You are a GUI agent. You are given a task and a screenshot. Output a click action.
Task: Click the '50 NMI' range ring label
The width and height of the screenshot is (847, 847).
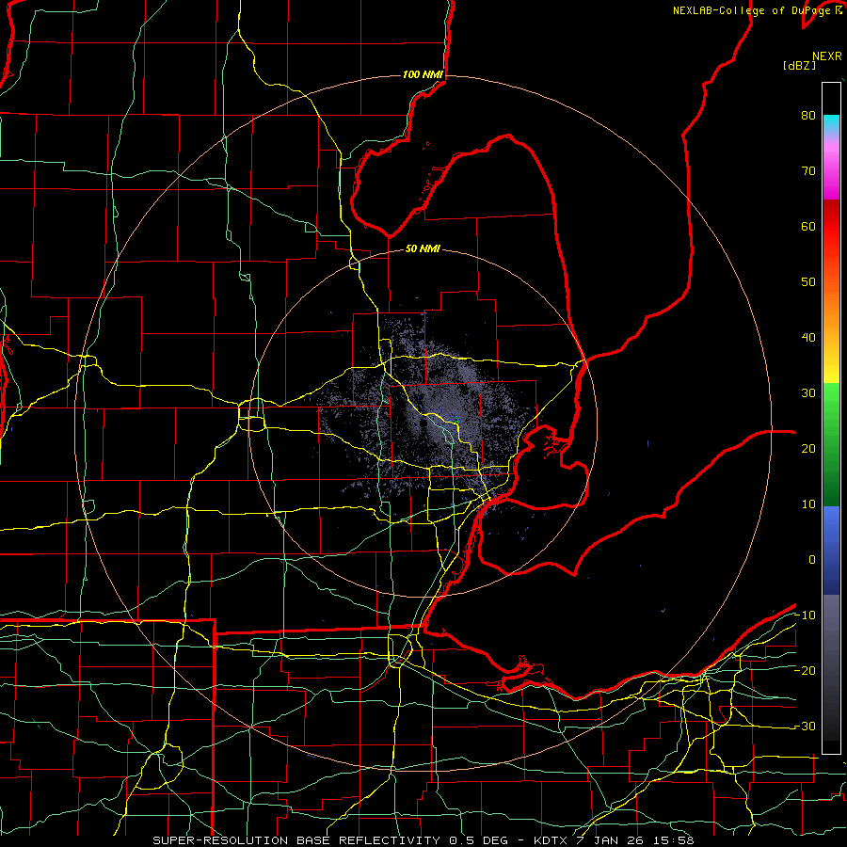(423, 249)
